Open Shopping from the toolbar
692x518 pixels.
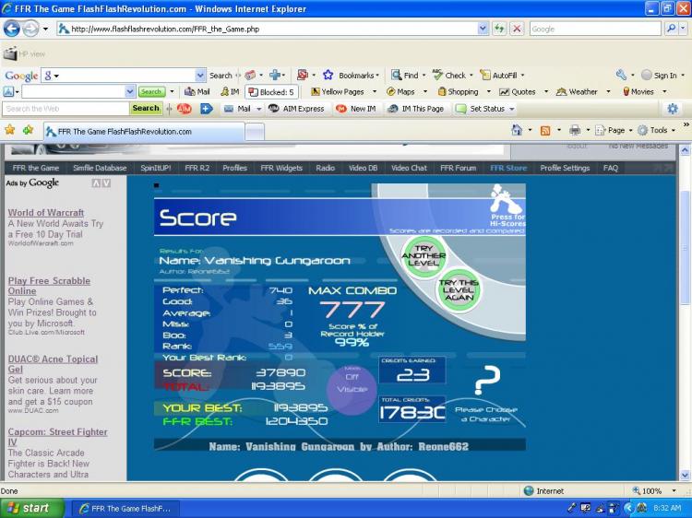point(458,91)
